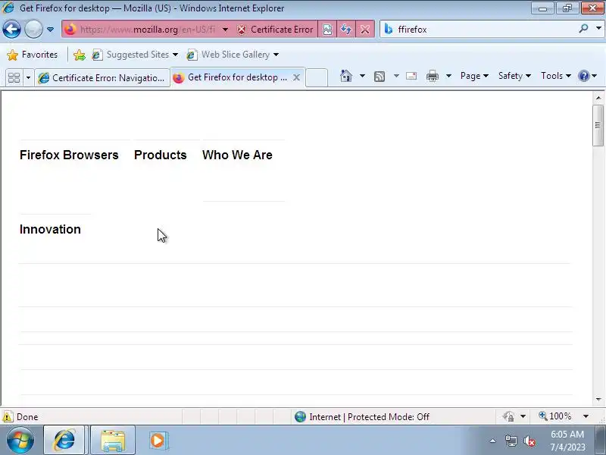Open Web Slice Gallery dropdown

[233, 55]
